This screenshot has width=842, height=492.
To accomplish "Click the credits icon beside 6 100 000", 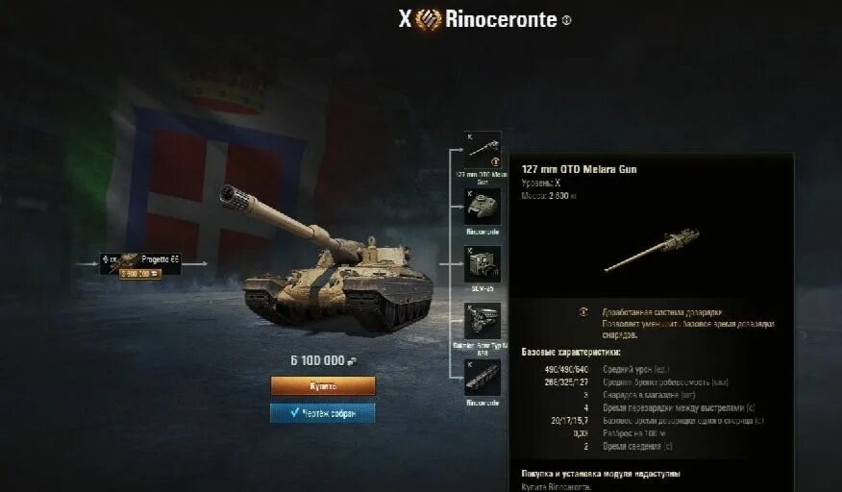I will [352, 361].
